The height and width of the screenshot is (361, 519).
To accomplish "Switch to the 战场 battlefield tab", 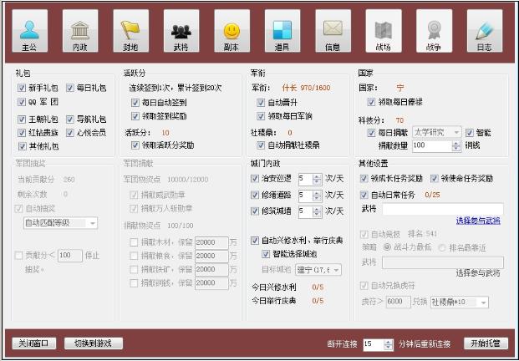I will tap(383, 33).
